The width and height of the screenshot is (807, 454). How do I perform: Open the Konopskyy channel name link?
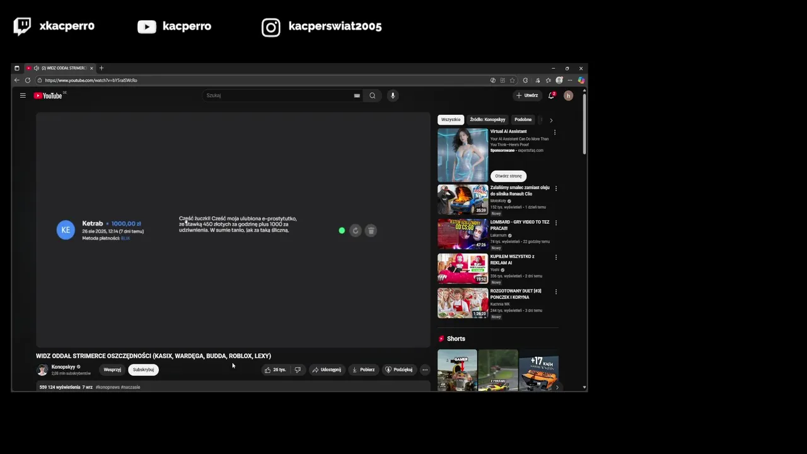point(63,367)
